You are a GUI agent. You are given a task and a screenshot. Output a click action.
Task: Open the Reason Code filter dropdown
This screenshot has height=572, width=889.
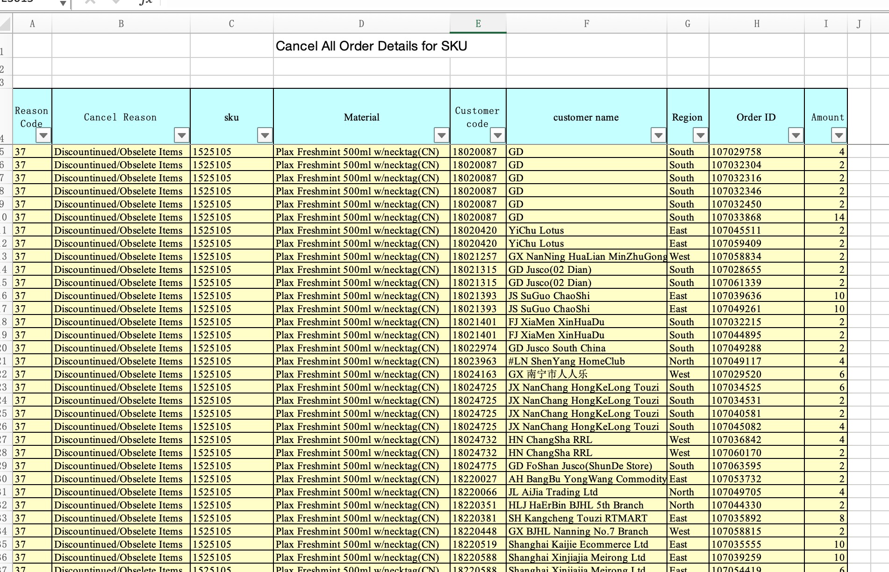coord(43,136)
